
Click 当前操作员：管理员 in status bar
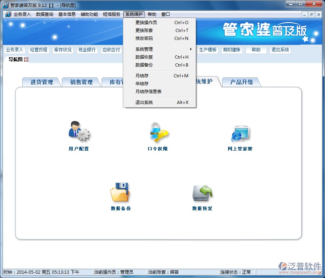point(113,272)
